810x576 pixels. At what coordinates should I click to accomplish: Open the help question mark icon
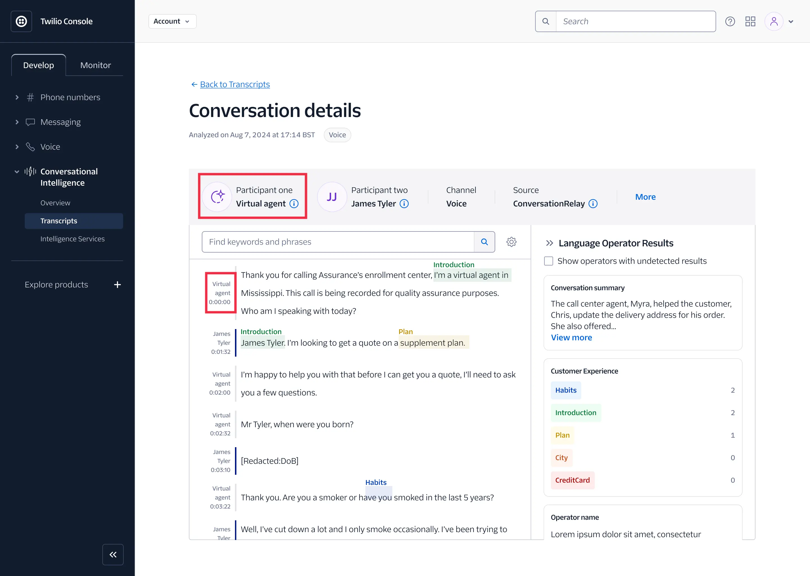730,22
